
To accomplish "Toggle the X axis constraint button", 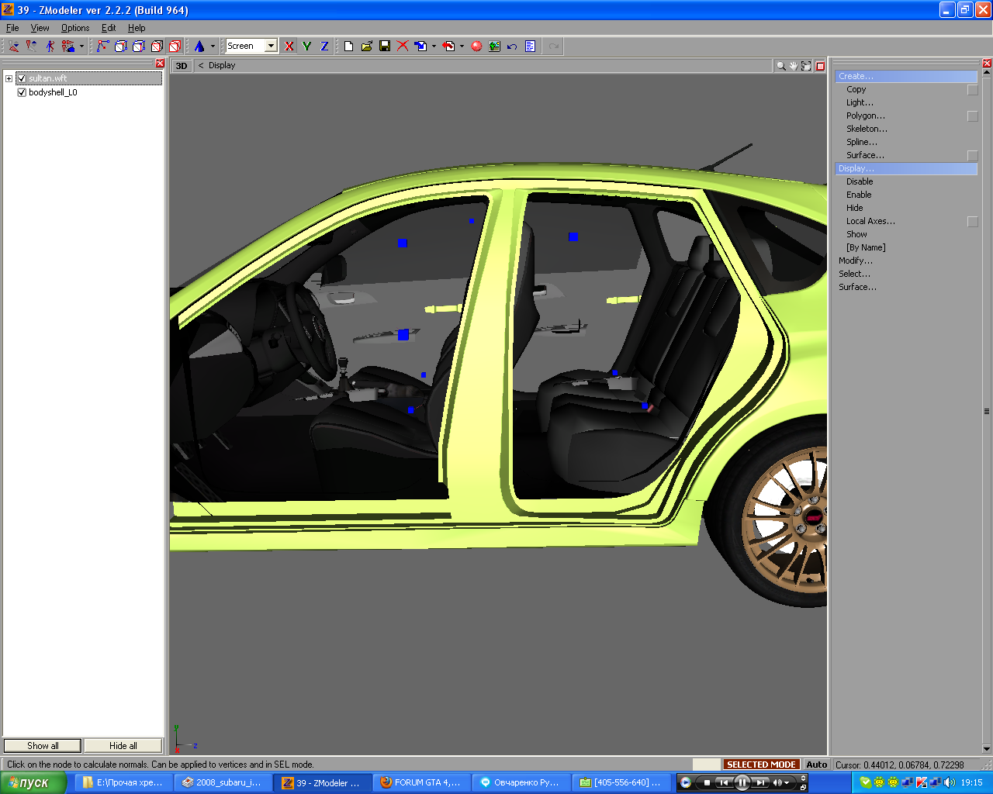I will tap(289, 47).
